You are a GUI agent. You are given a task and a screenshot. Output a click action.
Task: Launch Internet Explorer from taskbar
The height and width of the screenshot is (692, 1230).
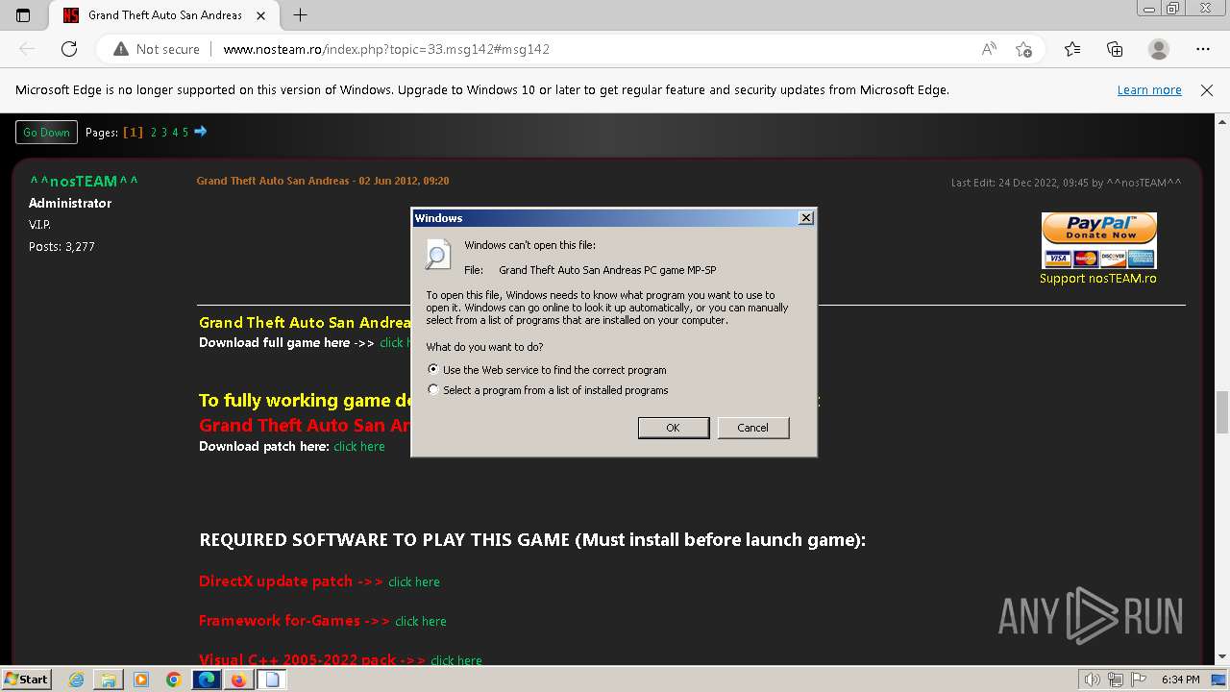(x=77, y=680)
